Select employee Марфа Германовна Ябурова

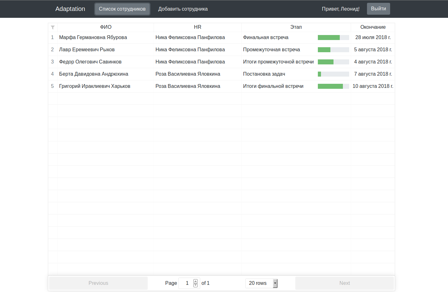[93, 38]
